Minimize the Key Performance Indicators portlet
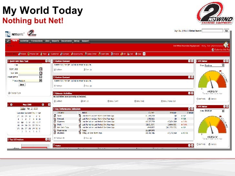The width and height of the screenshot is (235, 176). tap(189, 109)
